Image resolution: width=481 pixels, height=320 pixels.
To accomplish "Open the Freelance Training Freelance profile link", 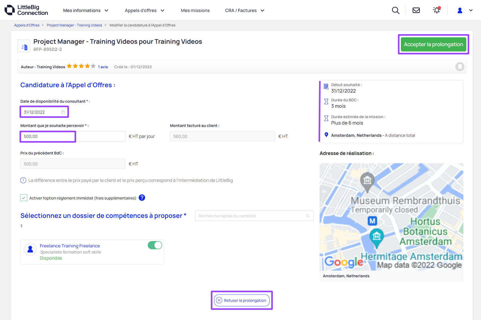I will [70, 246].
